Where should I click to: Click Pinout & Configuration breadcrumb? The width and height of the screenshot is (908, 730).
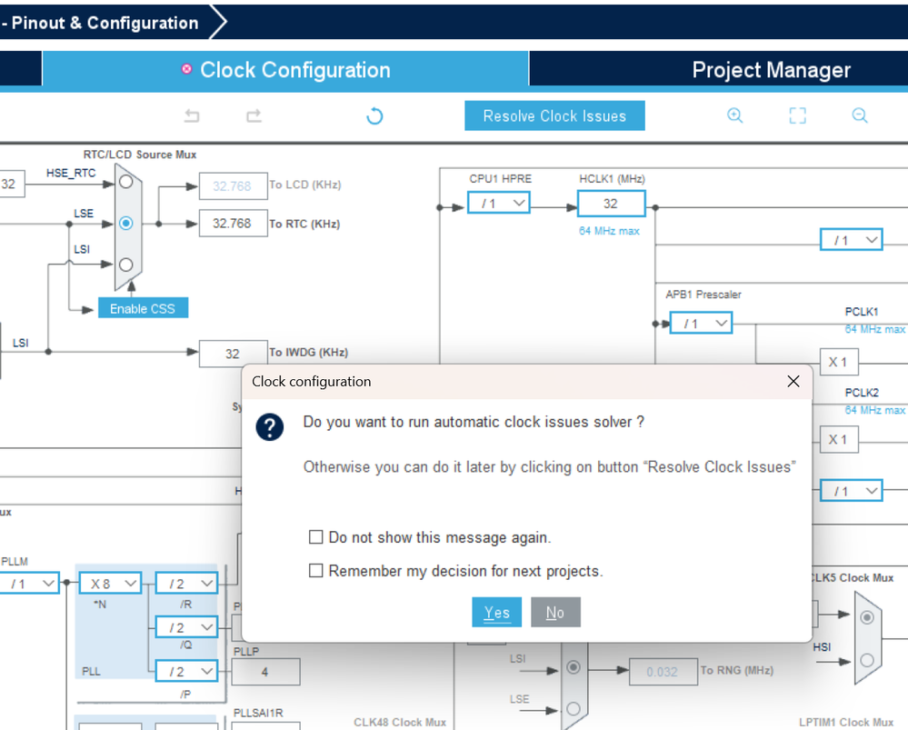click(x=105, y=23)
